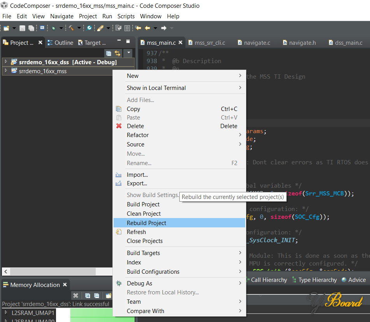Click the back navigation arrow icon

pos(147,28)
